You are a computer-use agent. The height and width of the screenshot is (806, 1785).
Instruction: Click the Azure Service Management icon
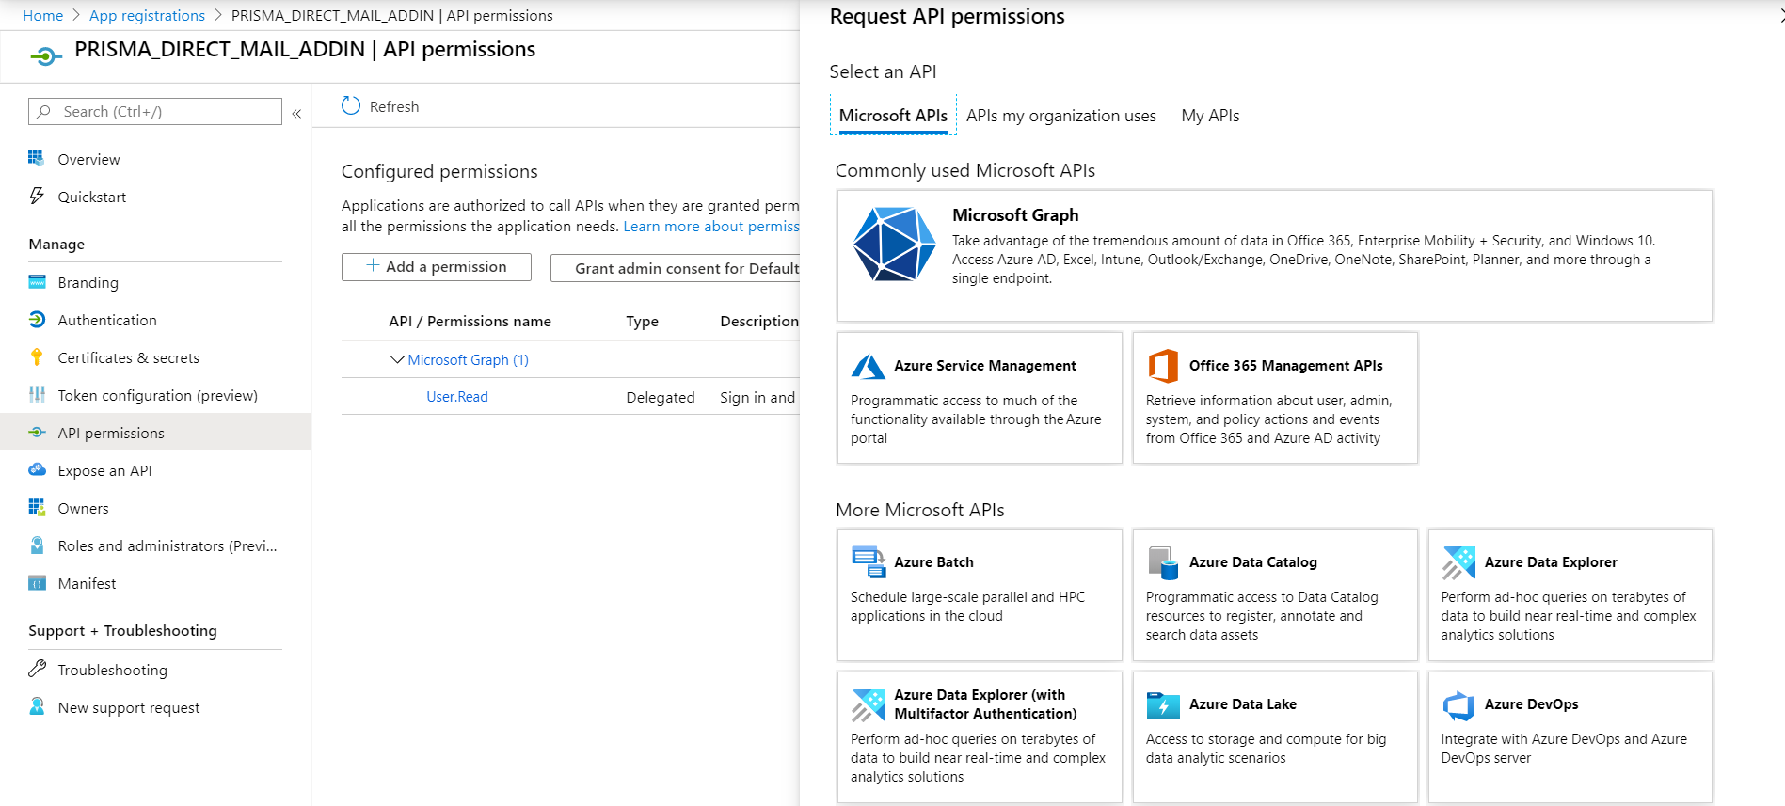point(868,366)
